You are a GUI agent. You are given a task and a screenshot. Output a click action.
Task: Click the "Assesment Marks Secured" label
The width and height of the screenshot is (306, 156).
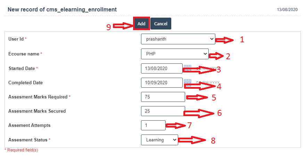pos(37,111)
